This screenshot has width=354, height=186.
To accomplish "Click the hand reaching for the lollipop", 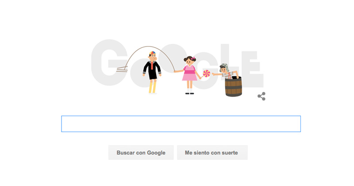I will (213, 74).
